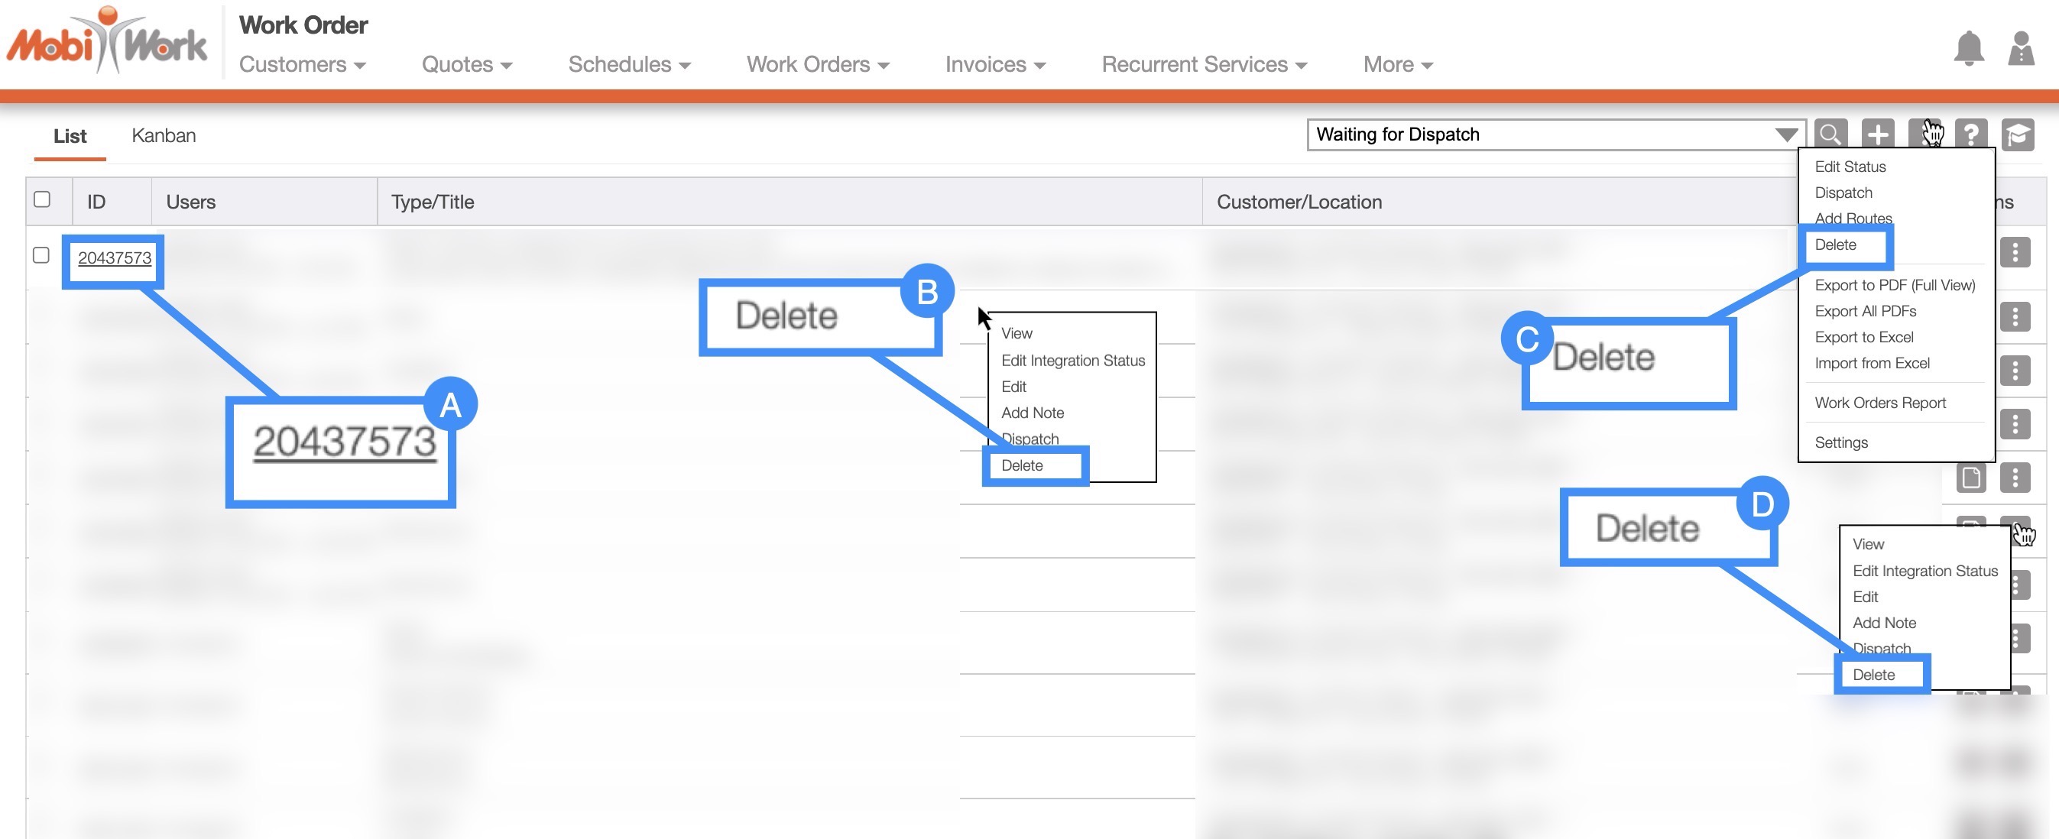The height and width of the screenshot is (839, 2059).
Task: Open the user profile icon
Action: click(x=2021, y=50)
